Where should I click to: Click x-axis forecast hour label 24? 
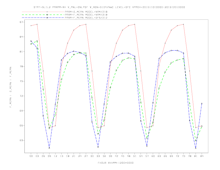pos(80,156)
